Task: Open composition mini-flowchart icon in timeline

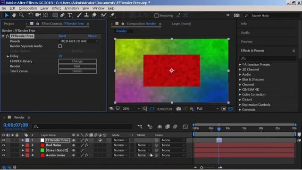Action: coord(140,127)
